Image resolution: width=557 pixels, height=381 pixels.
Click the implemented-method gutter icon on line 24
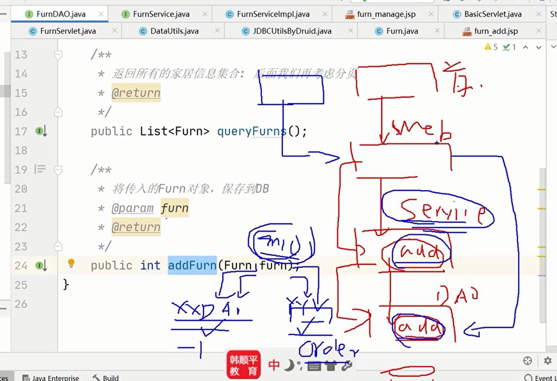tap(41, 265)
